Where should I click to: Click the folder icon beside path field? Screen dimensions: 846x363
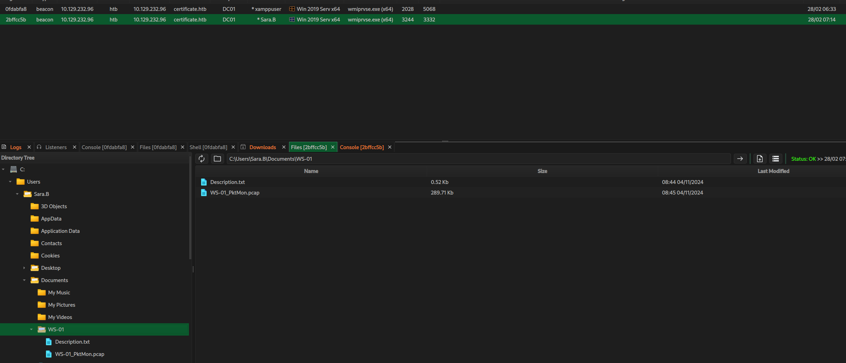tap(217, 159)
